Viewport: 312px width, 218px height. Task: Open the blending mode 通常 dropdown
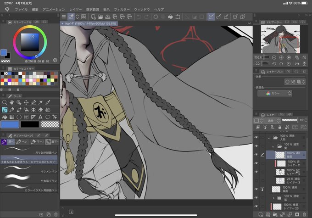click(x=273, y=120)
